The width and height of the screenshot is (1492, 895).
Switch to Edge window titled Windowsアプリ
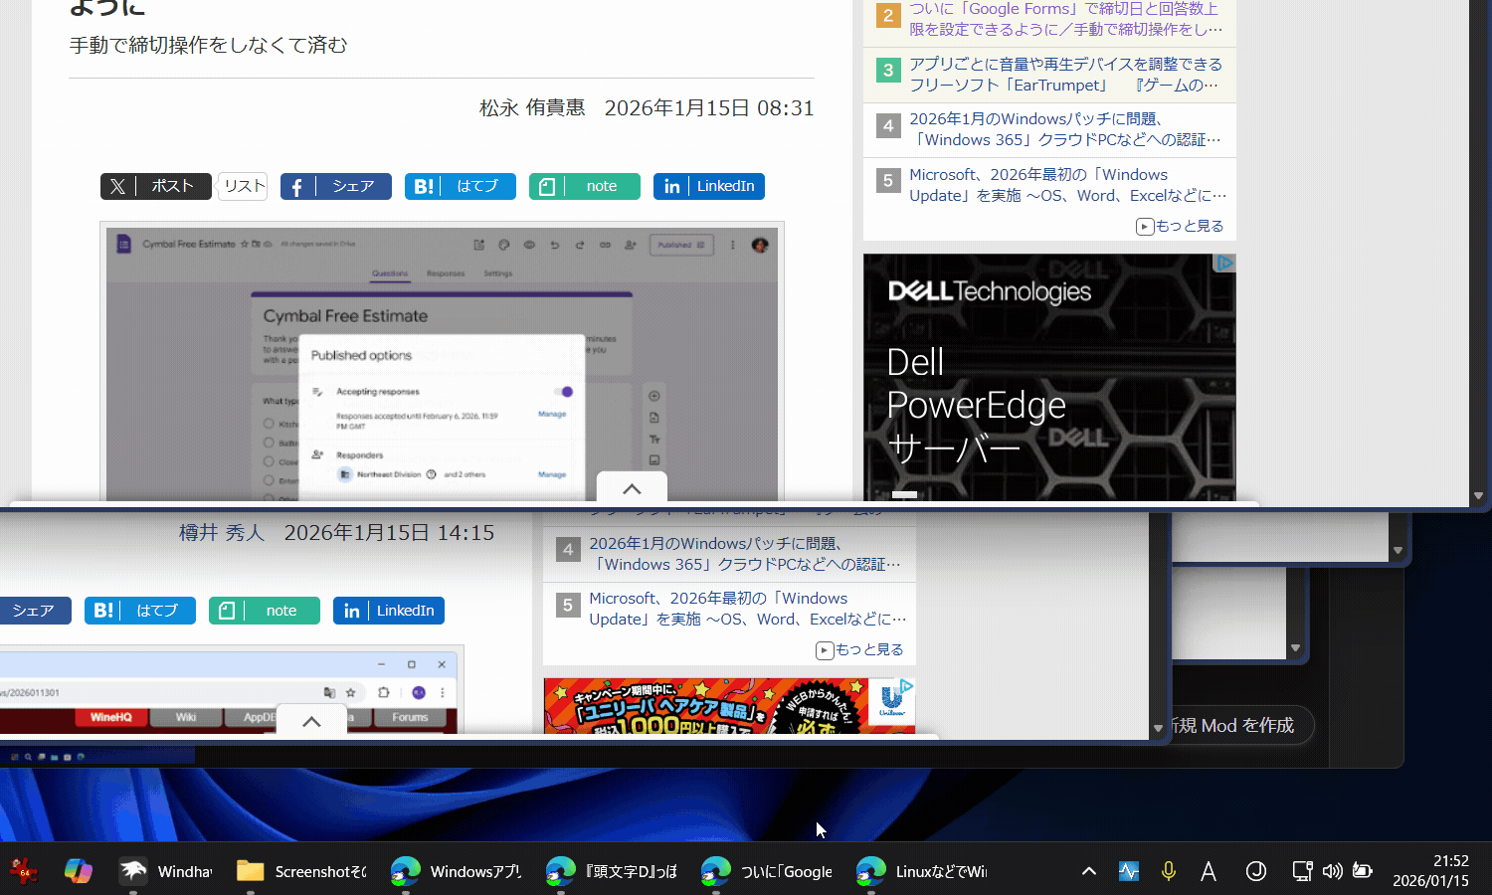tap(457, 871)
